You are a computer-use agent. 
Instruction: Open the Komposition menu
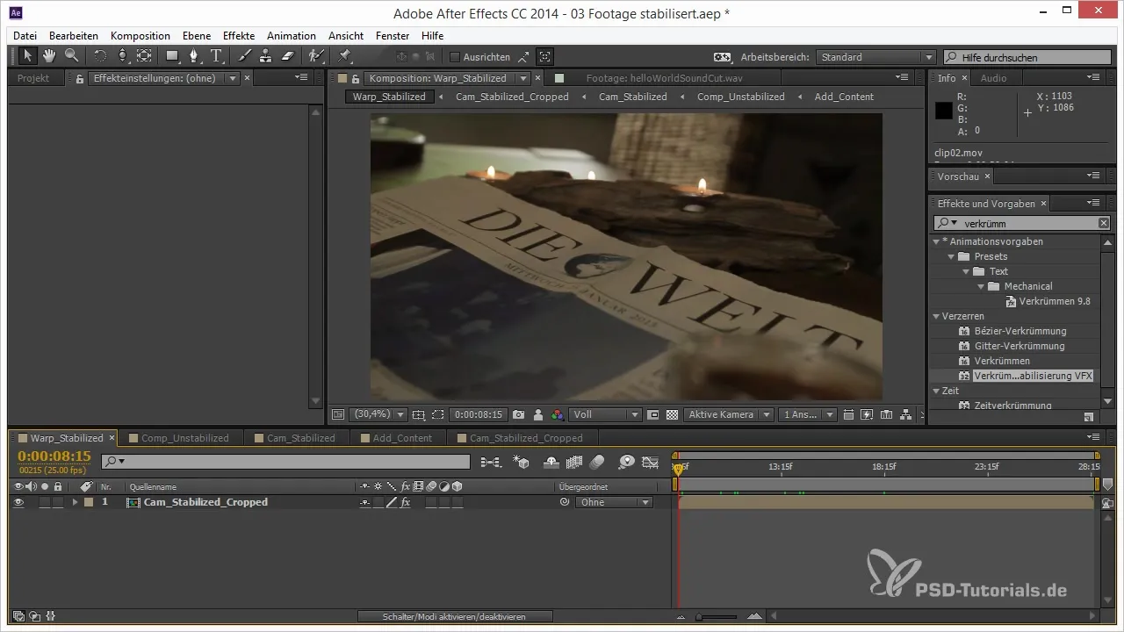point(140,36)
